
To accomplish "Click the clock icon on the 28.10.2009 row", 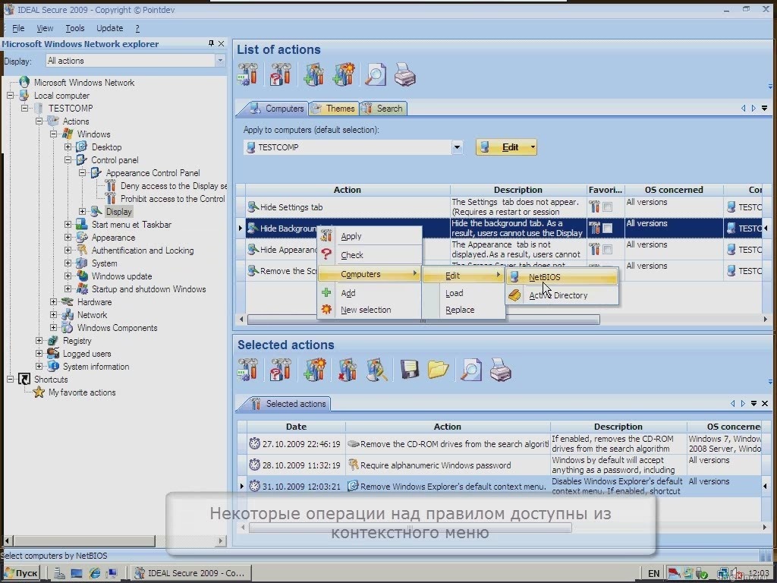I will point(254,465).
